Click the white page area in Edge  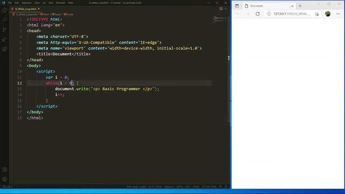tap(288, 103)
